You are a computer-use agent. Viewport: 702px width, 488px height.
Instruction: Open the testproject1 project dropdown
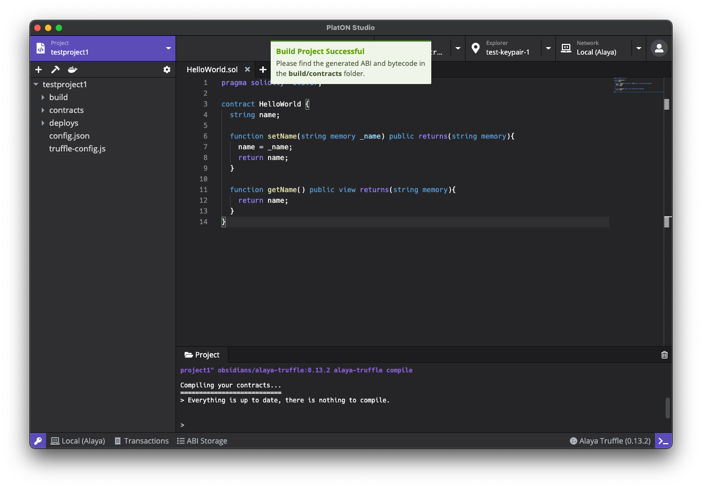tap(169, 48)
